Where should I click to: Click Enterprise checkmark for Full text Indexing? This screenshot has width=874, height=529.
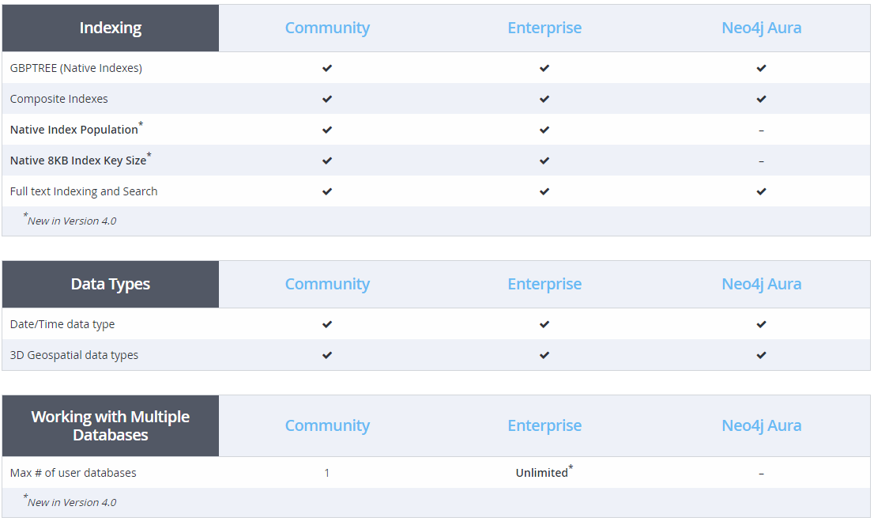(544, 191)
